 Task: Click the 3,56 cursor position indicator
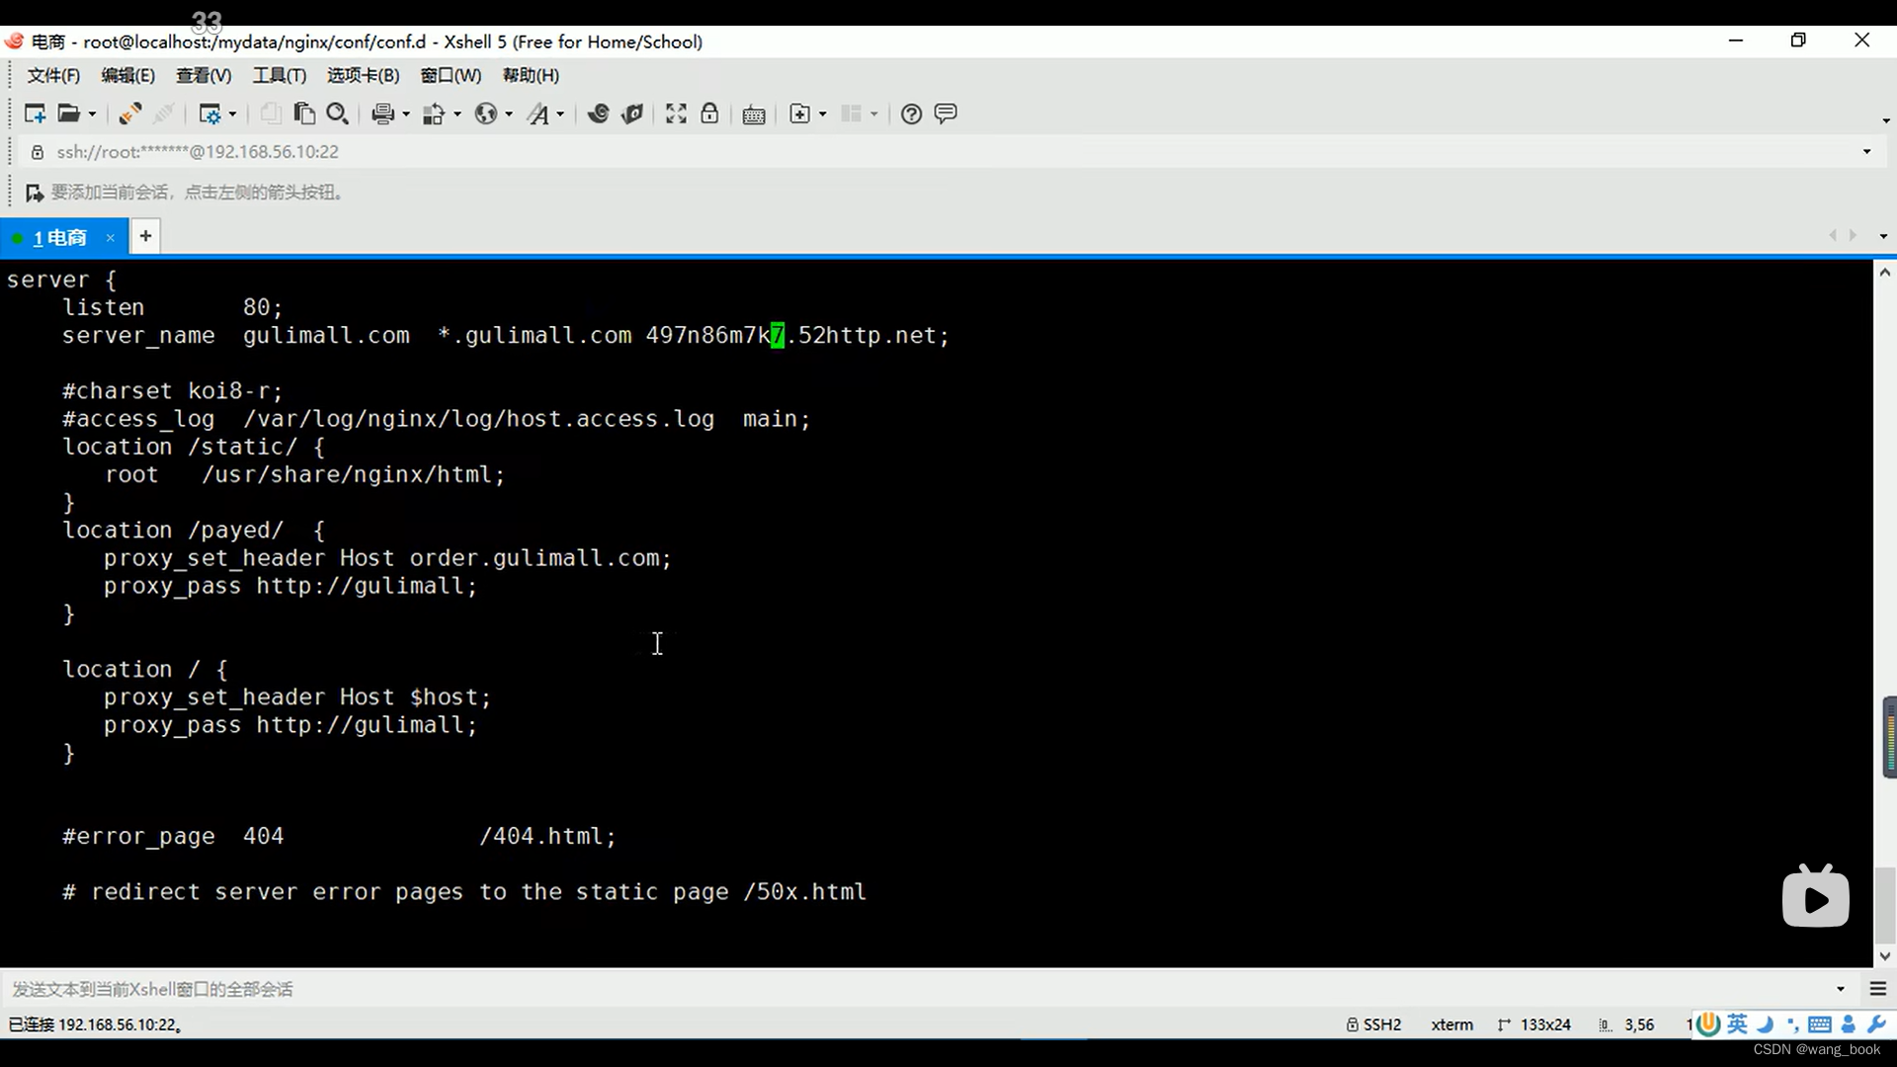[x=1627, y=1026]
